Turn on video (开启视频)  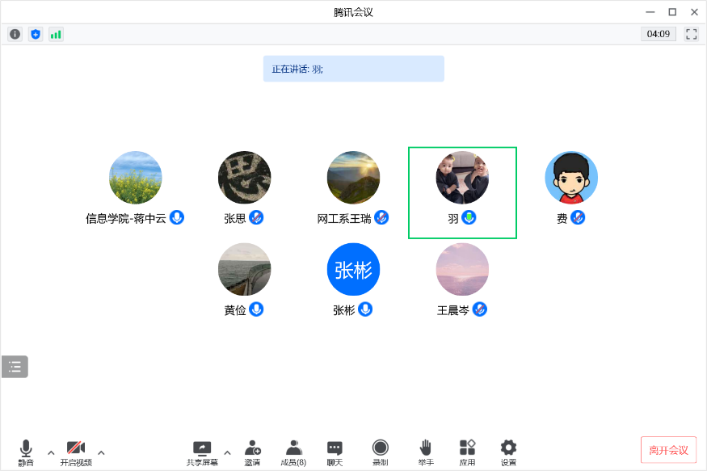point(76,452)
